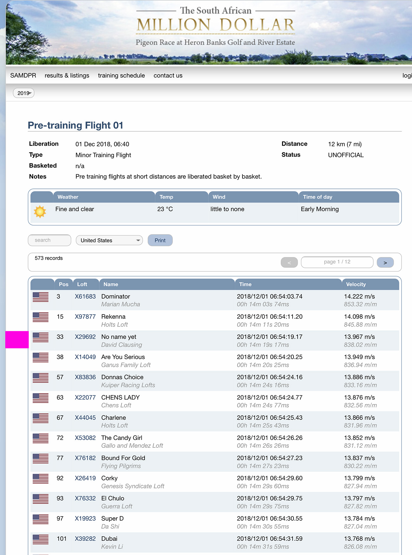Select the contact us menu item
412x555 pixels.
168,76
